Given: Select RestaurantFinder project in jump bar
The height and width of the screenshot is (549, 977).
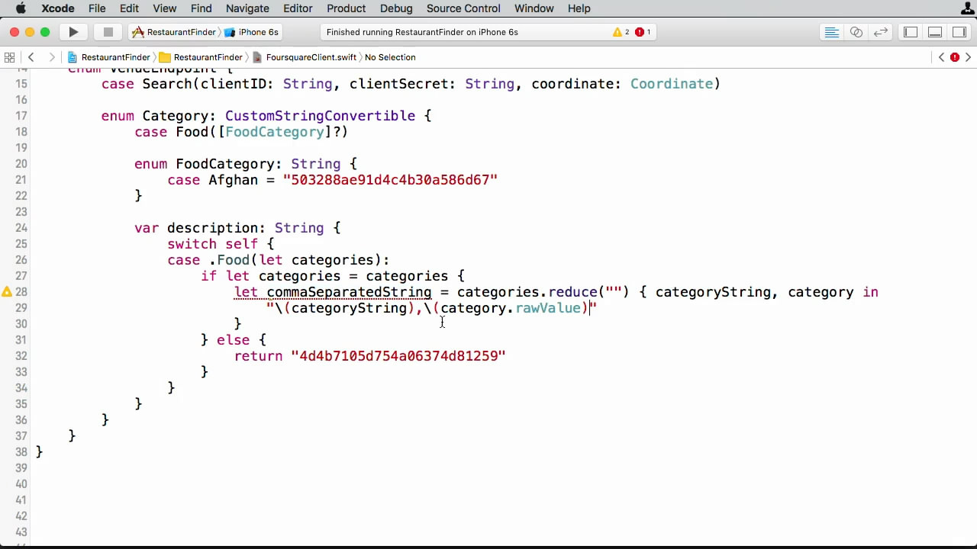Looking at the screenshot, I should click(109, 57).
